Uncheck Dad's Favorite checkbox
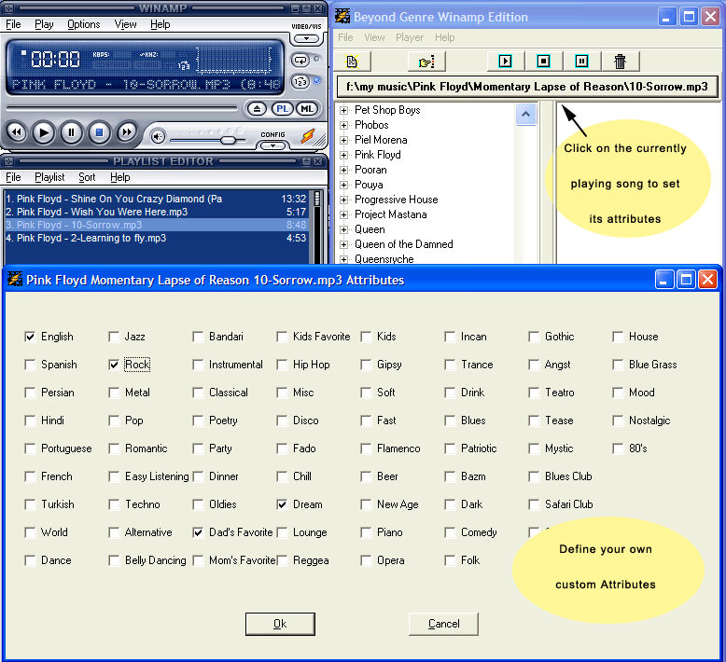Image resolution: width=726 pixels, height=662 pixels. click(198, 532)
